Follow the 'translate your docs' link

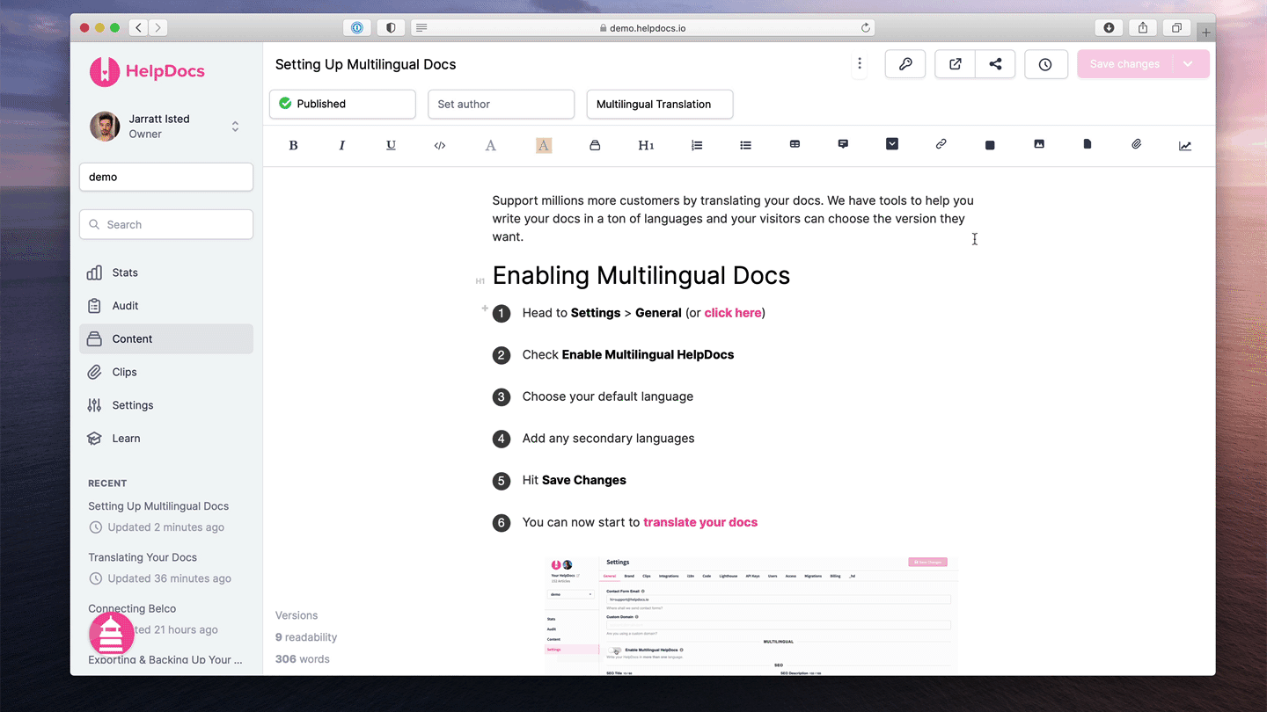[700, 522]
